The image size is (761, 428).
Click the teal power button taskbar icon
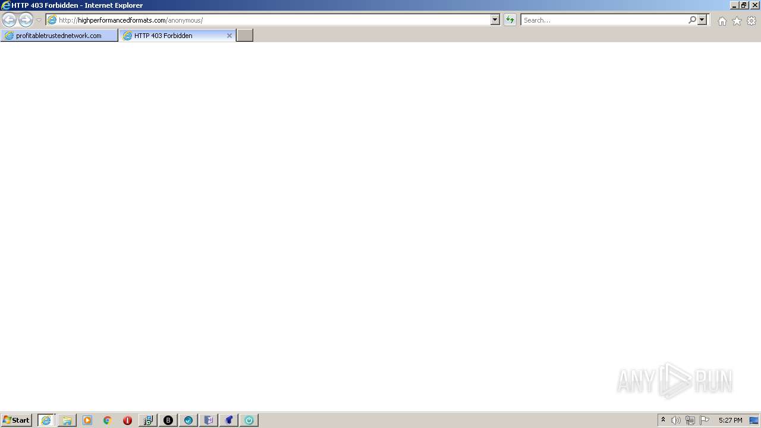tap(249, 420)
